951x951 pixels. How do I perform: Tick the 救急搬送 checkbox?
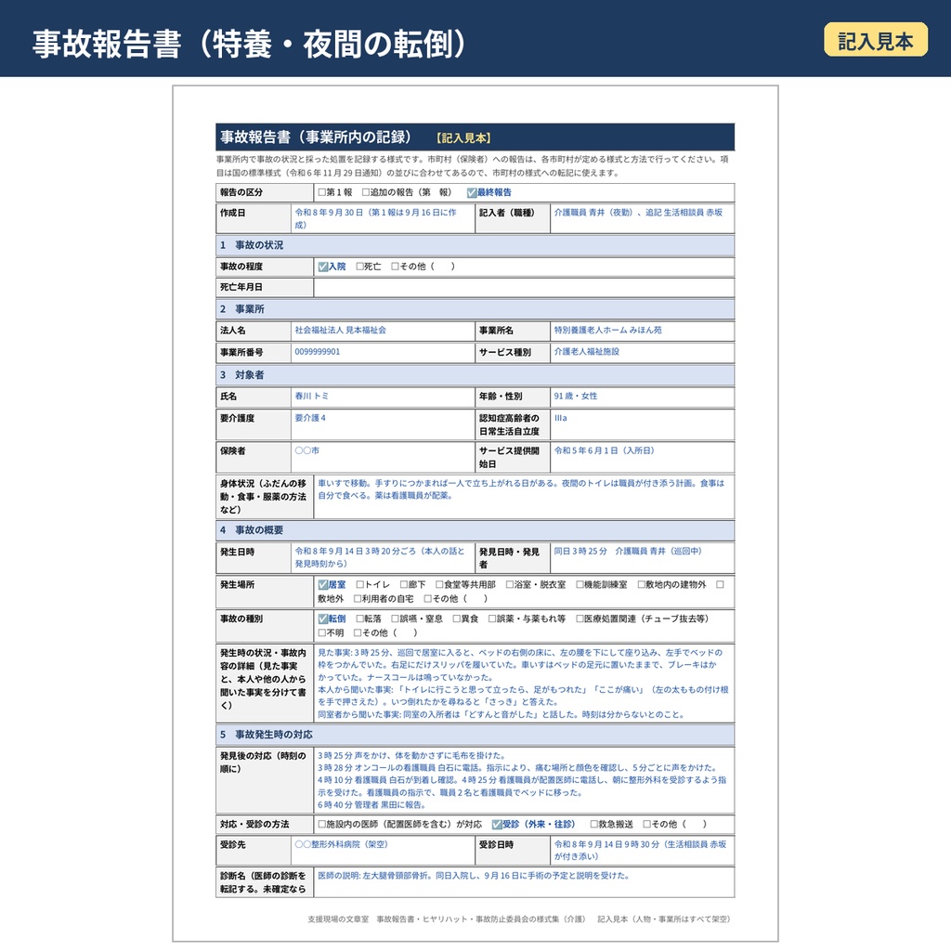593,825
